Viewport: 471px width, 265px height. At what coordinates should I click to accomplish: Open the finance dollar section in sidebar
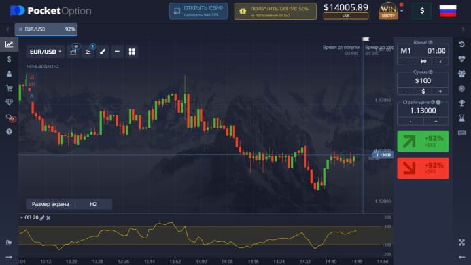tap(9, 59)
